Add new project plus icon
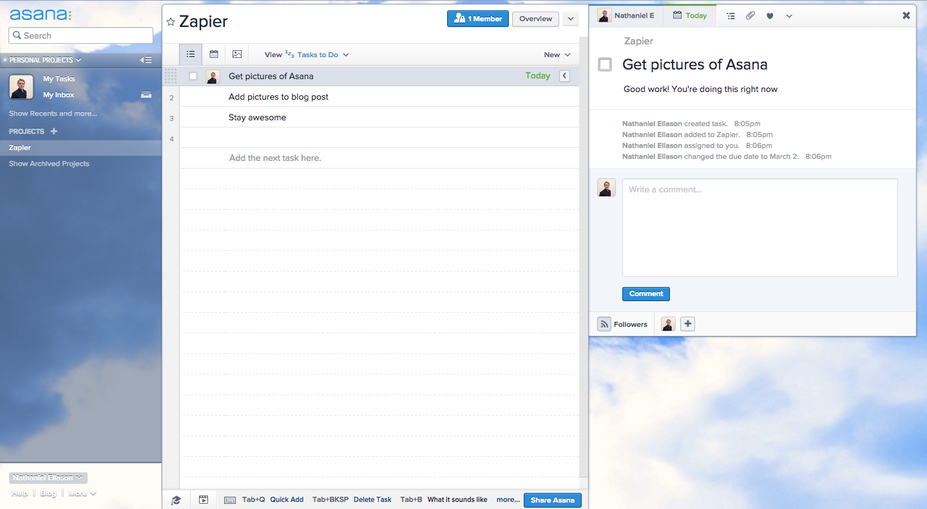Image resolution: width=927 pixels, height=509 pixels. (54, 131)
